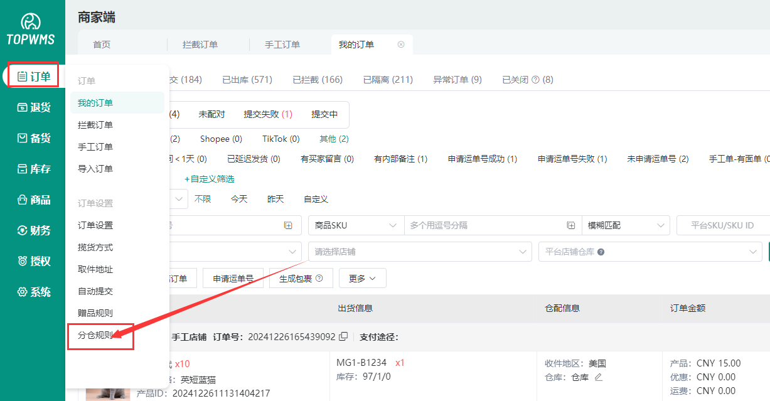
Task: Close the 我的订单 tab
Action: pyautogui.click(x=401, y=45)
